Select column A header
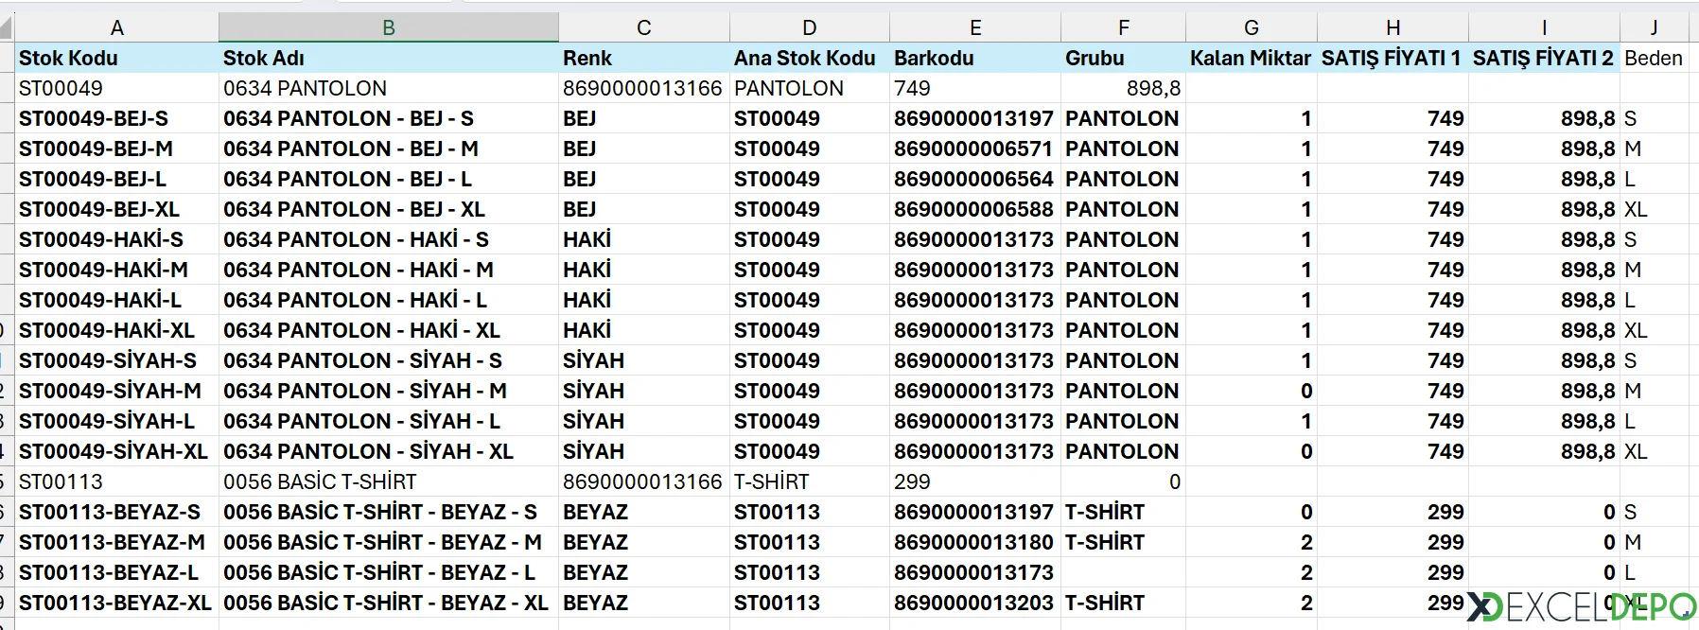 pyautogui.click(x=117, y=27)
